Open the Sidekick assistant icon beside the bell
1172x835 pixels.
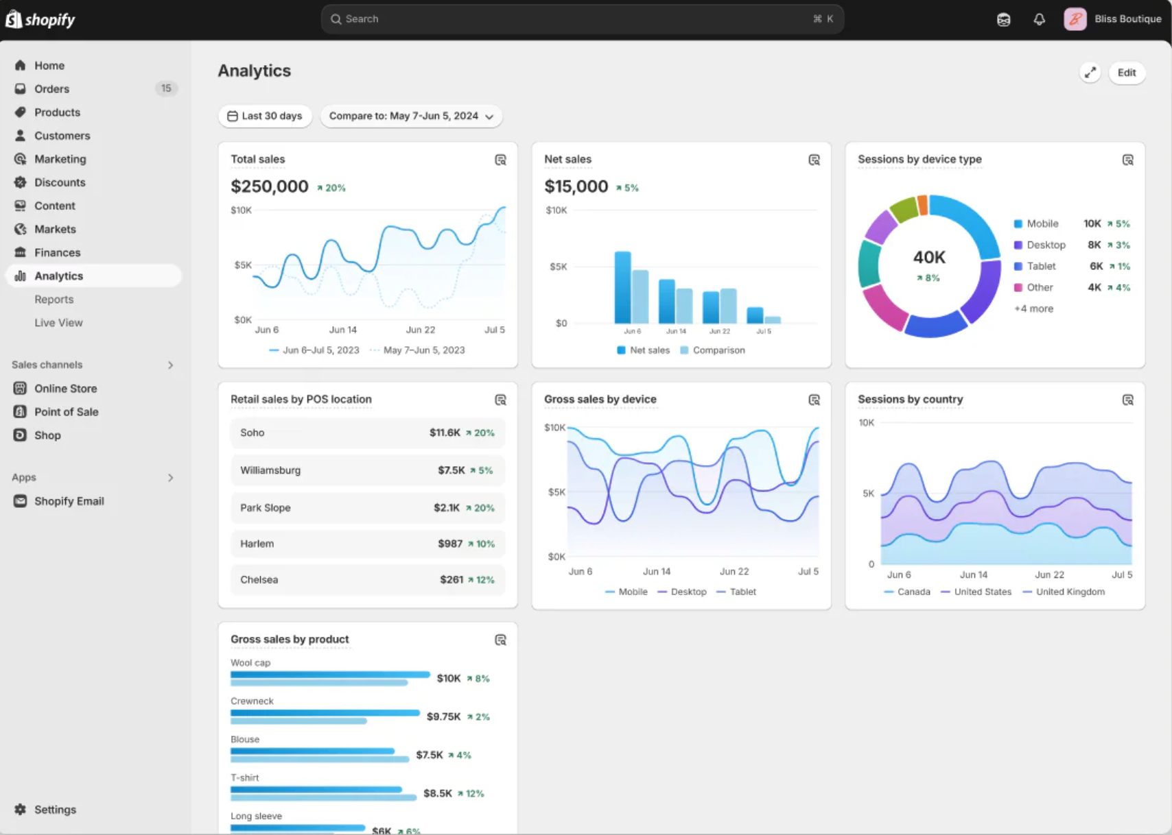pyautogui.click(x=1004, y=19)
